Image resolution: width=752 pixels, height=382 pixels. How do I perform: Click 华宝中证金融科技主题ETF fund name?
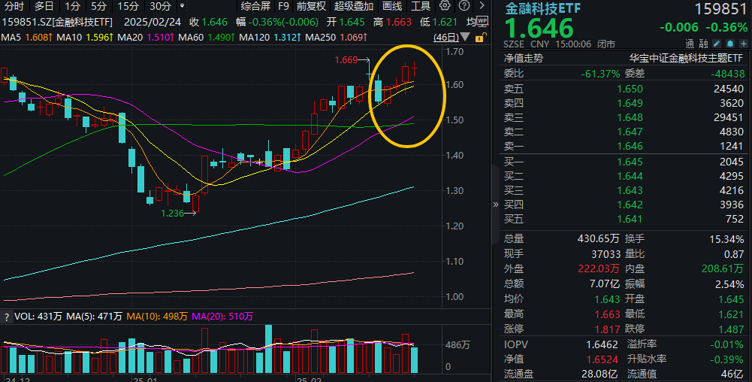[687, 59]
